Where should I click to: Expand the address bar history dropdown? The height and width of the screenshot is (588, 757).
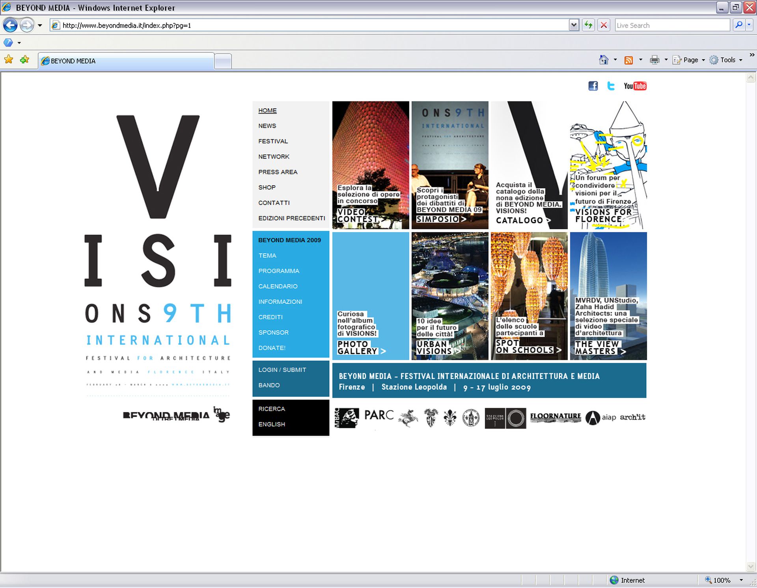[574, 25]
